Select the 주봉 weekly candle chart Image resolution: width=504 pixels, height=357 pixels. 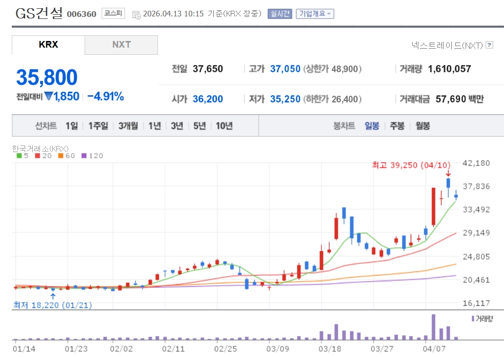click(397, 126)
